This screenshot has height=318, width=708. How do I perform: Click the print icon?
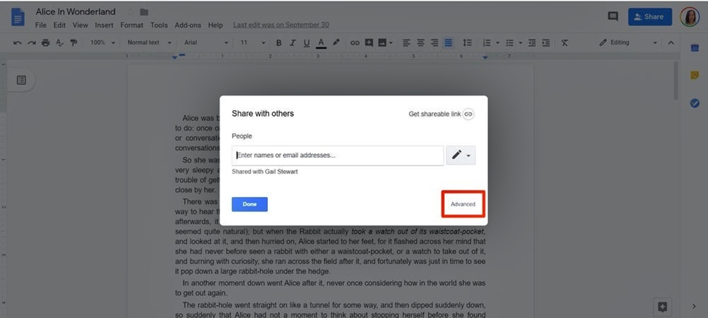(45, 43)
